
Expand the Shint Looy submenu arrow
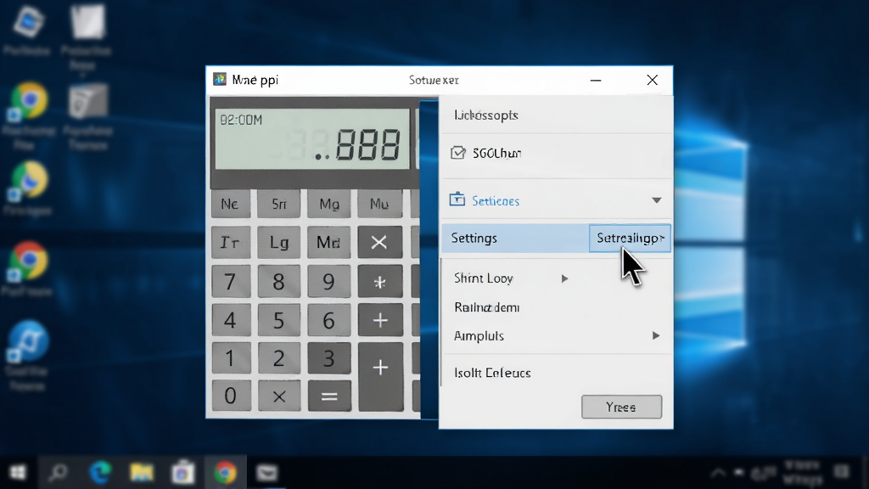(564, 278)
